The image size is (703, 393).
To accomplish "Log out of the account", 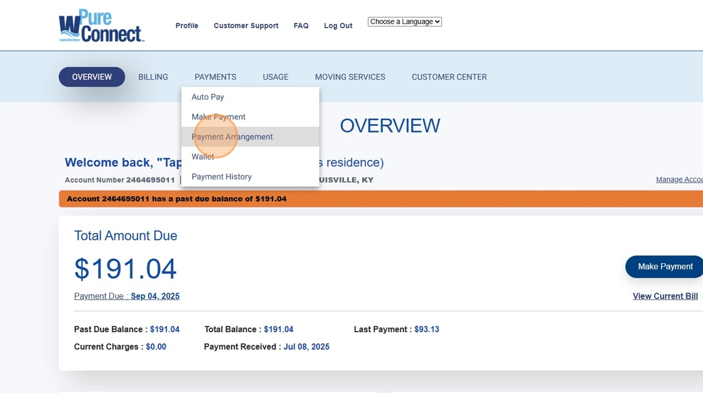I will point(338,26).
